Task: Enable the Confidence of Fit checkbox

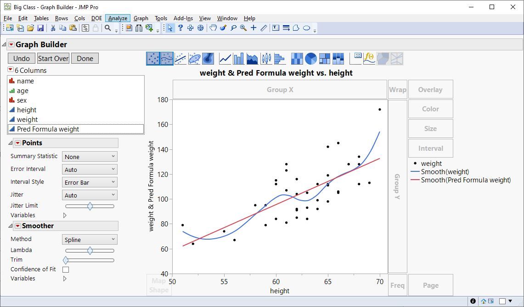Action: tap(66, 269)
